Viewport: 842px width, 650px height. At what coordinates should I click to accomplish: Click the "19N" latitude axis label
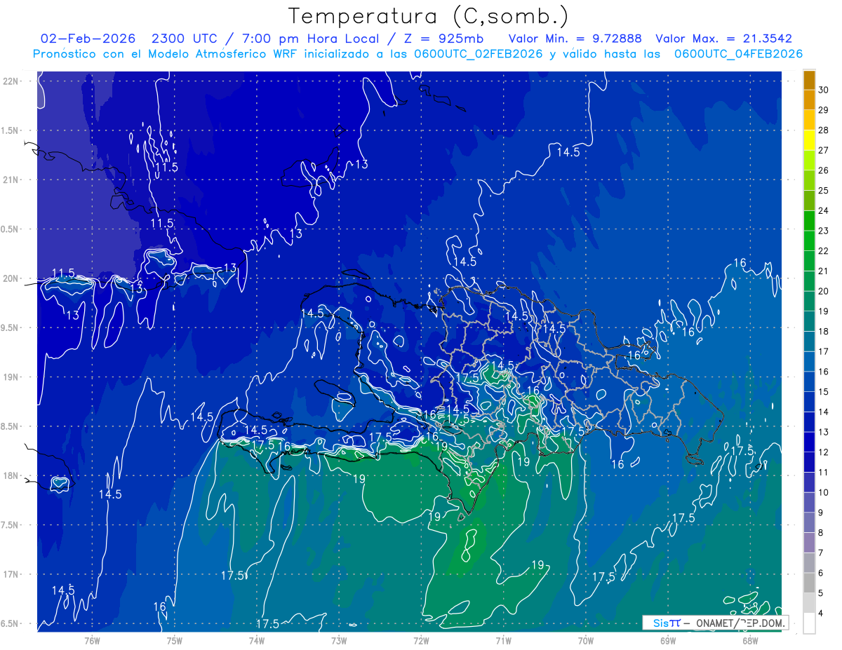[11, 377]
